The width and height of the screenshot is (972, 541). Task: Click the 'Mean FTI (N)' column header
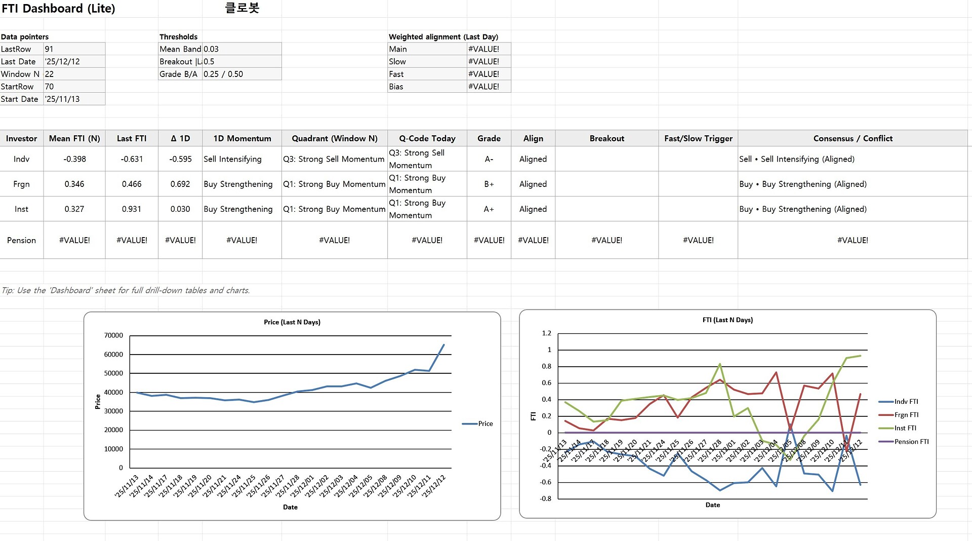(x=74, y=138)
